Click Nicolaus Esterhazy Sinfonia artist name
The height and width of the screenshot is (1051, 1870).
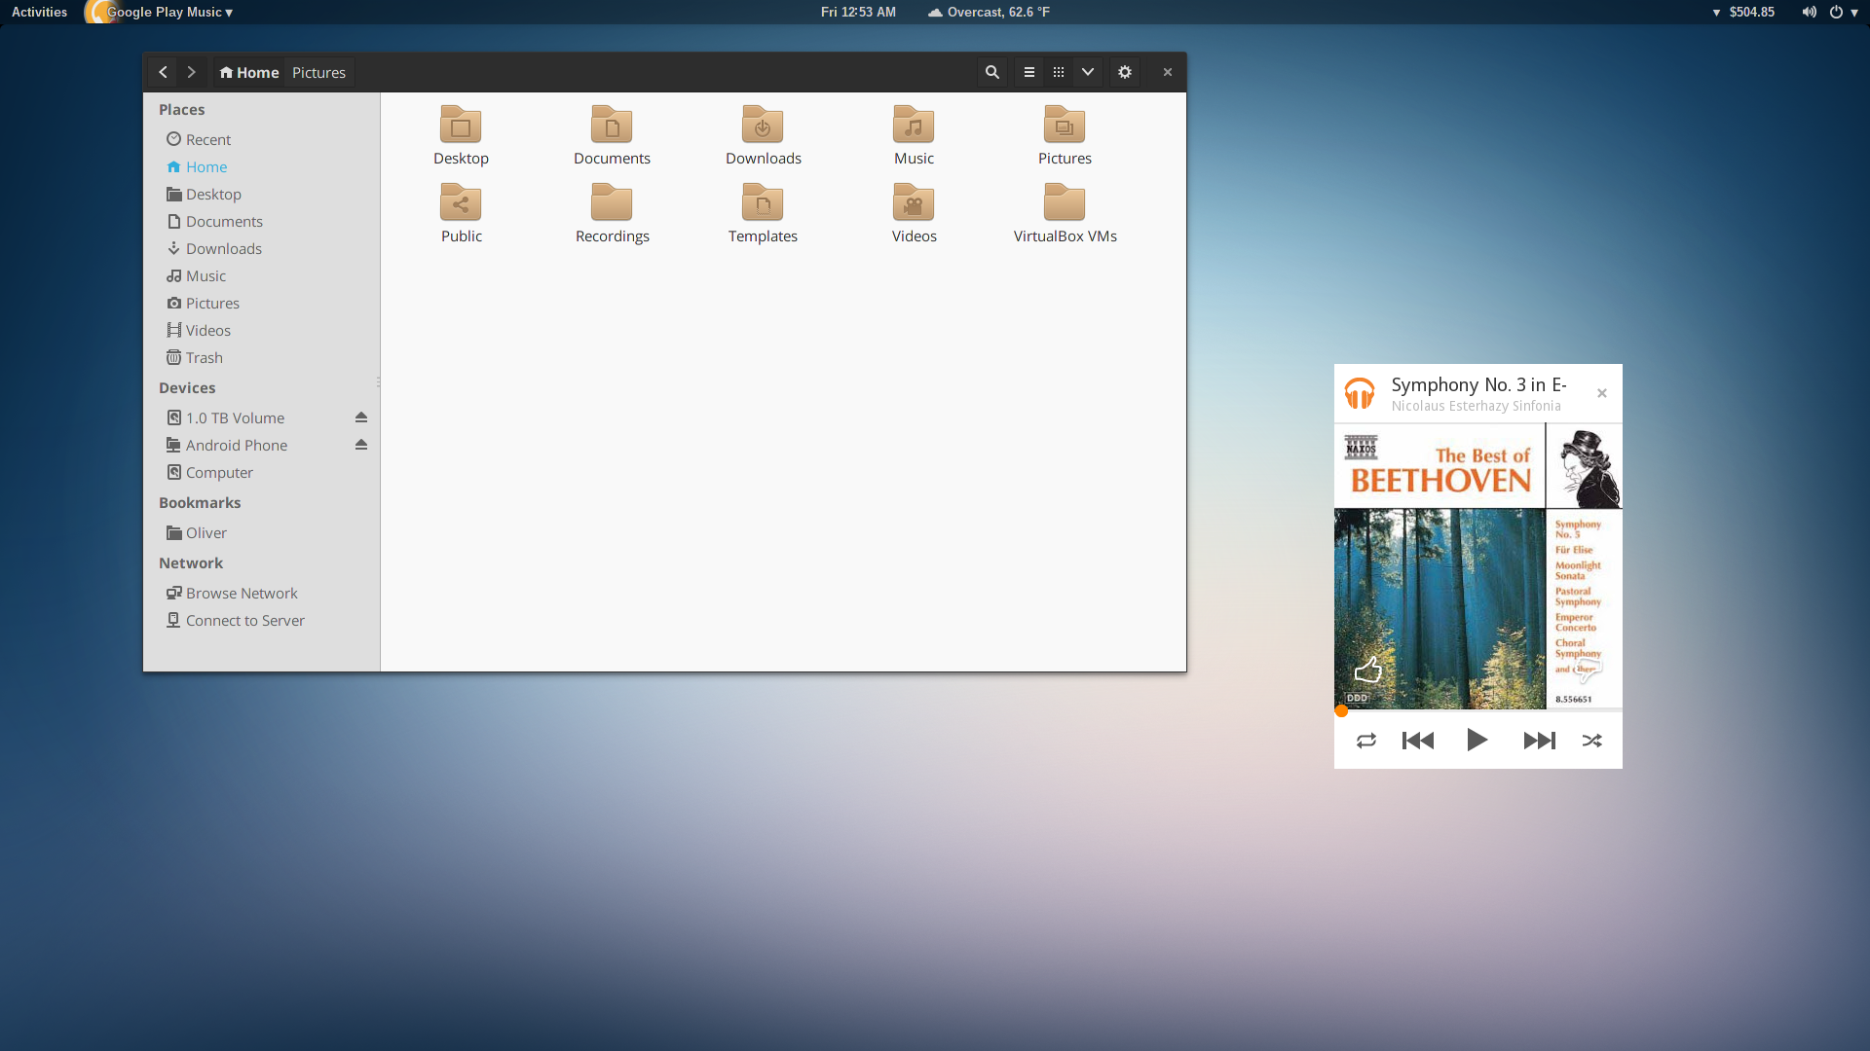click(x=1476, y=406)
